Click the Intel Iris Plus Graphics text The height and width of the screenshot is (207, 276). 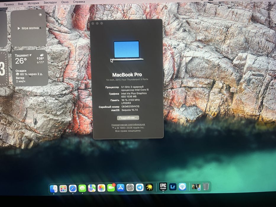pyautogui.click(x=134, y=95)
